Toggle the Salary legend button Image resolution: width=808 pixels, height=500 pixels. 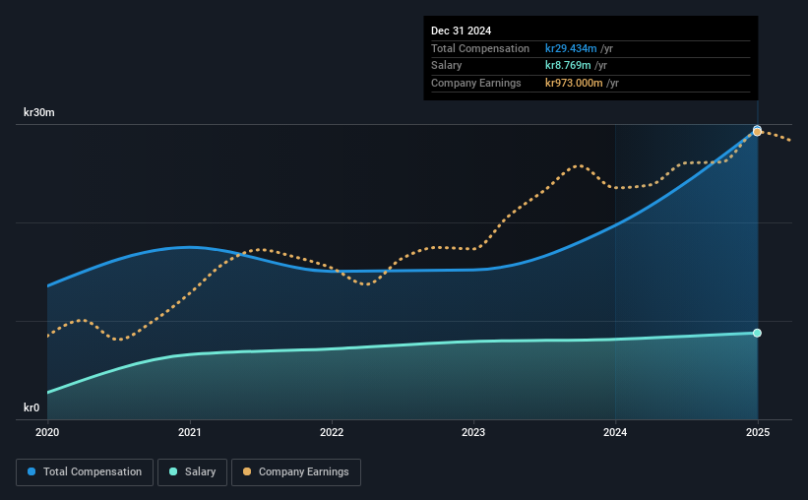point(192,472)
